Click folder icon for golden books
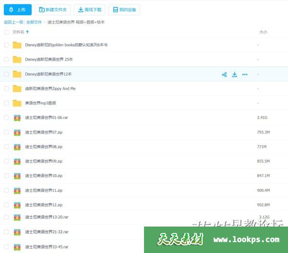 [17, 45]
